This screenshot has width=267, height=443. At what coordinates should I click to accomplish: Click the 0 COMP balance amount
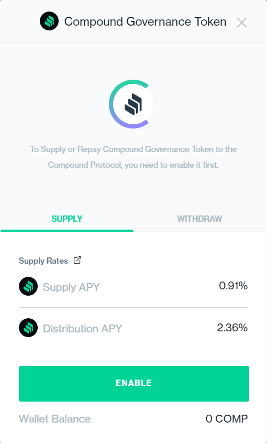227,419
